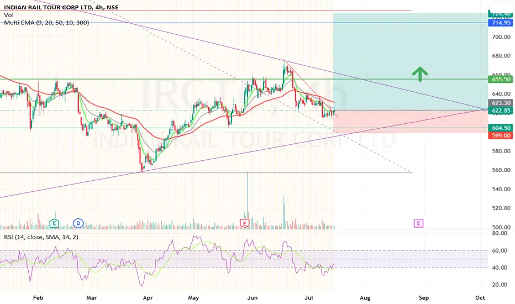
Task: Click the 700.00 price axis tick
Action: [x=501, y=37]
